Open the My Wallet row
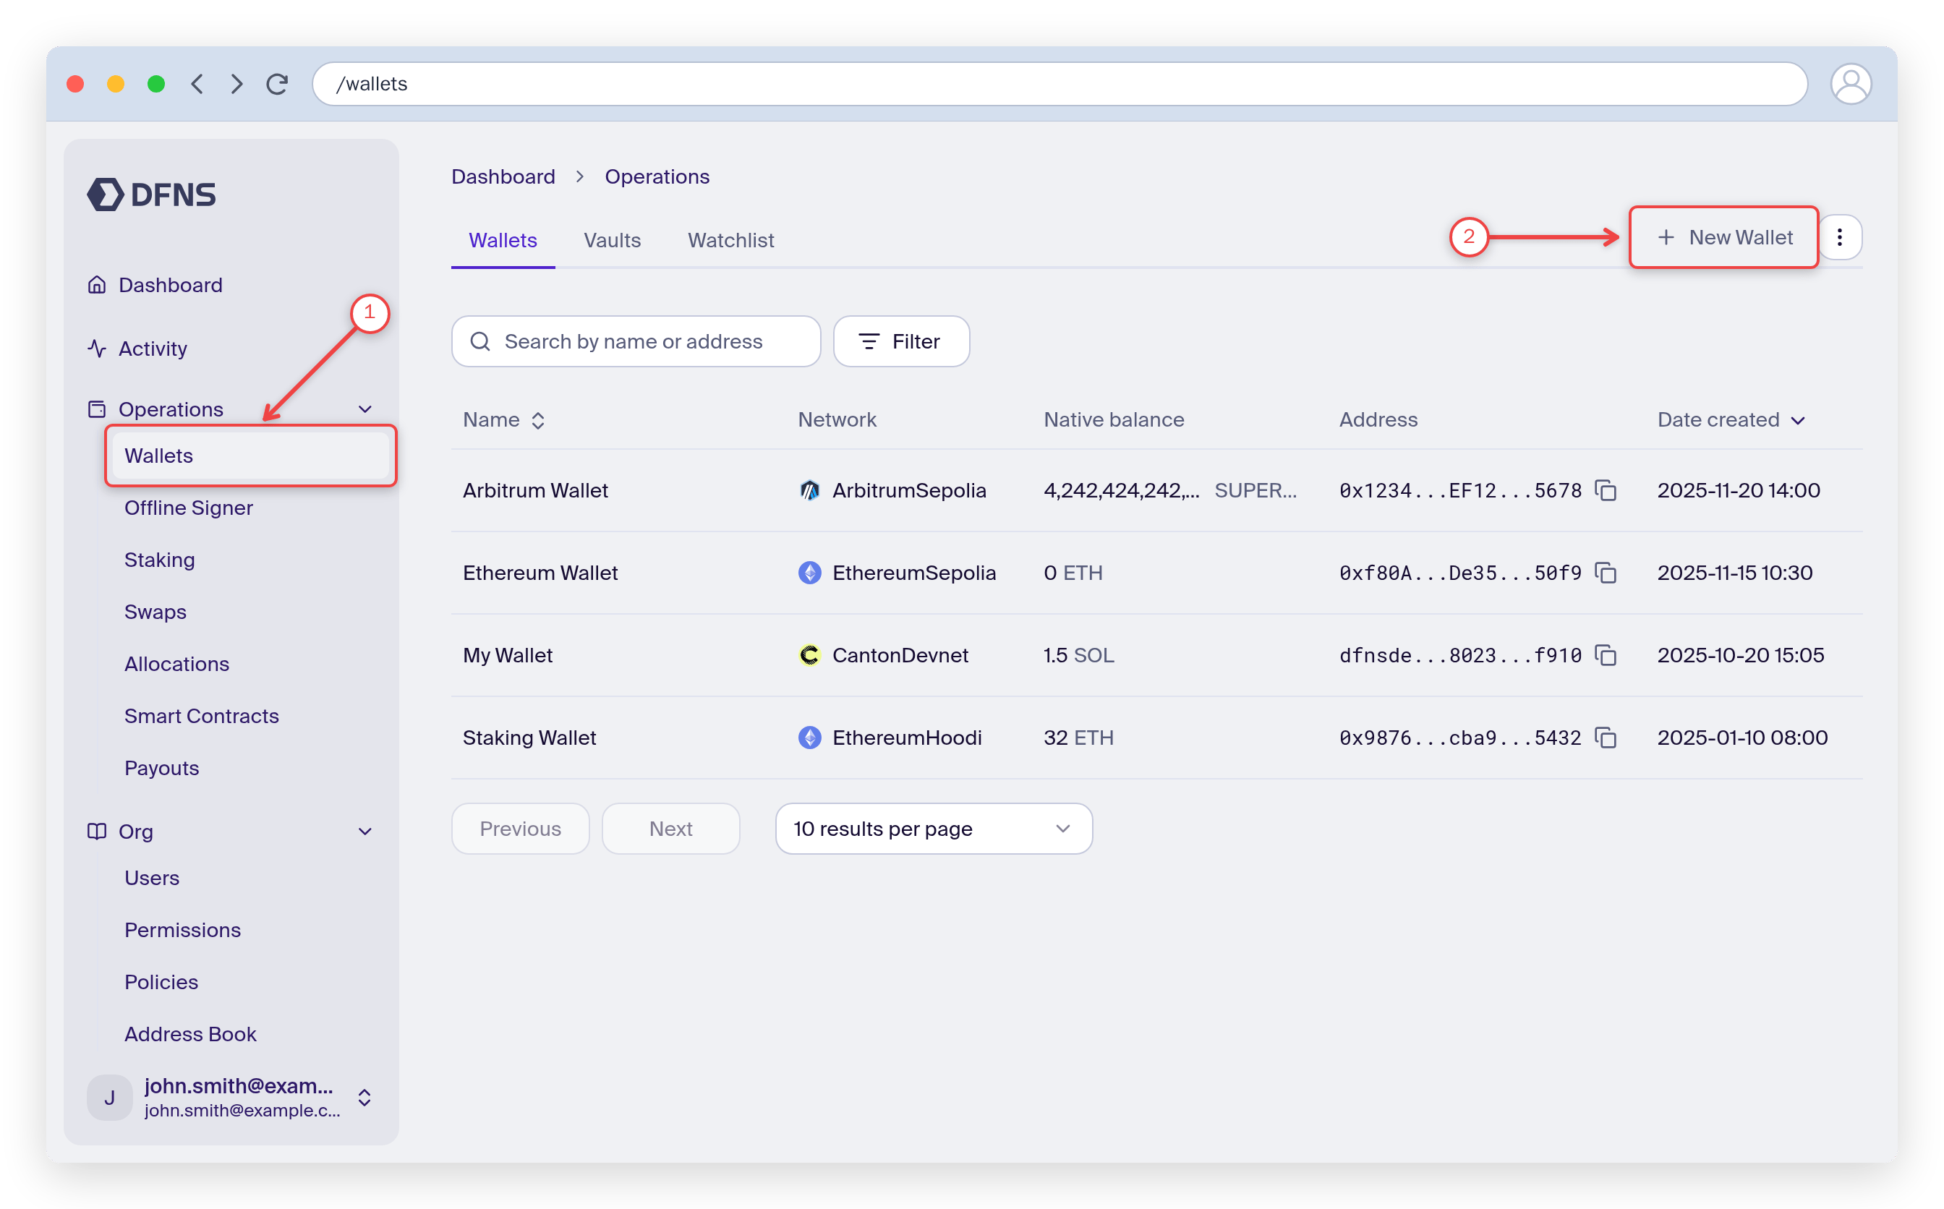 [1156, 655]
